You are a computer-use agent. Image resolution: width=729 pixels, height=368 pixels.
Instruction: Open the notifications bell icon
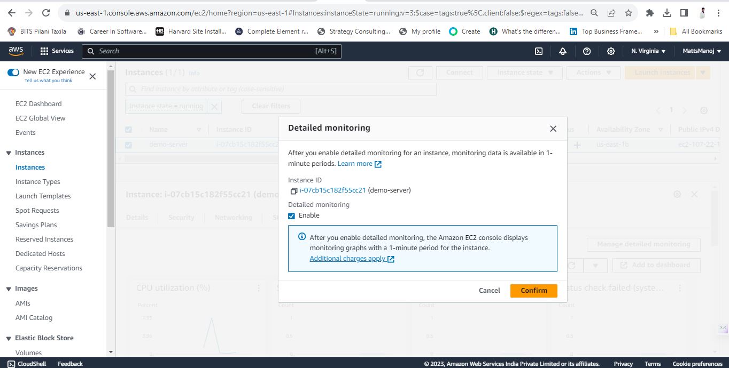pos(563,51)
